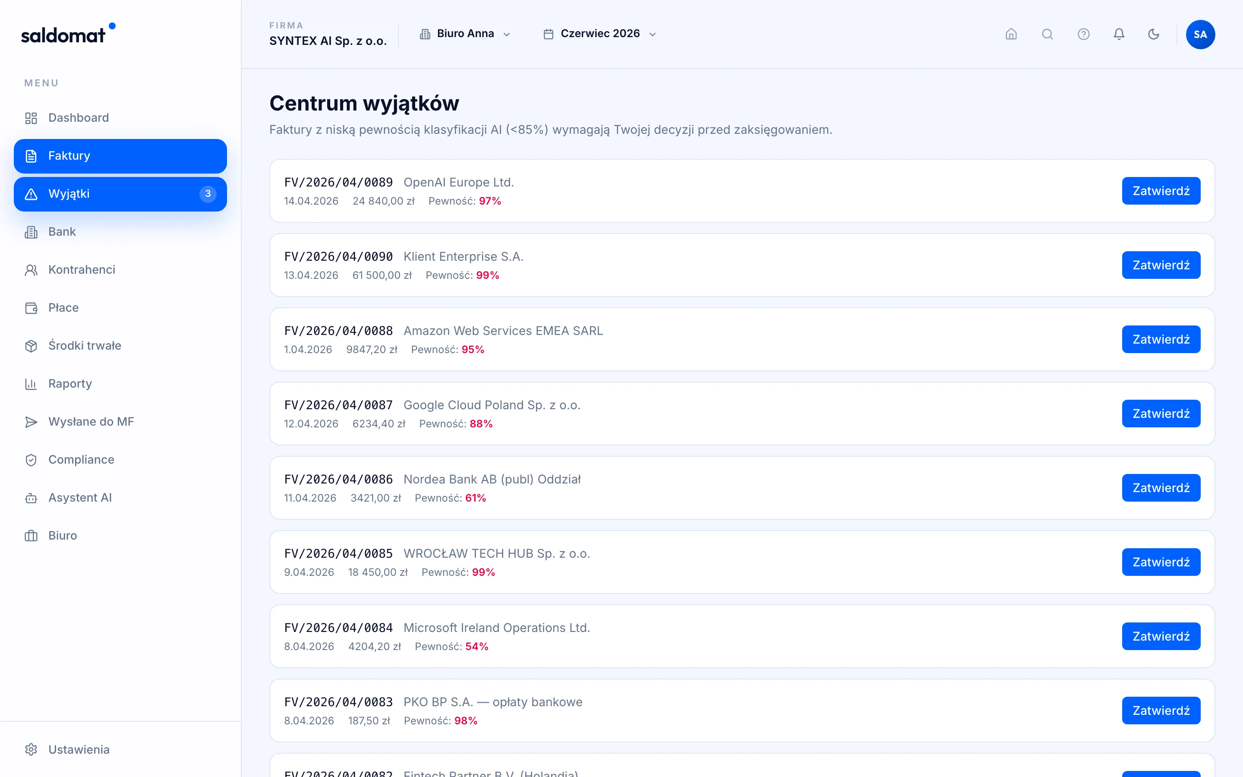
Task: Click the Compliance shield icon
Action: [x=31, y=461]
